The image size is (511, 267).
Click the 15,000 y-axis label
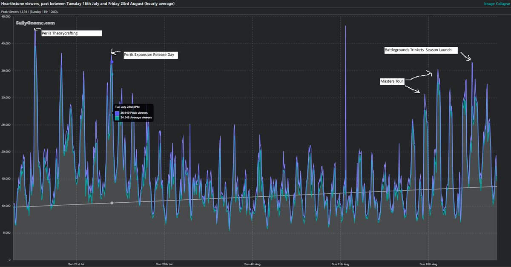(x=6, y=179)
